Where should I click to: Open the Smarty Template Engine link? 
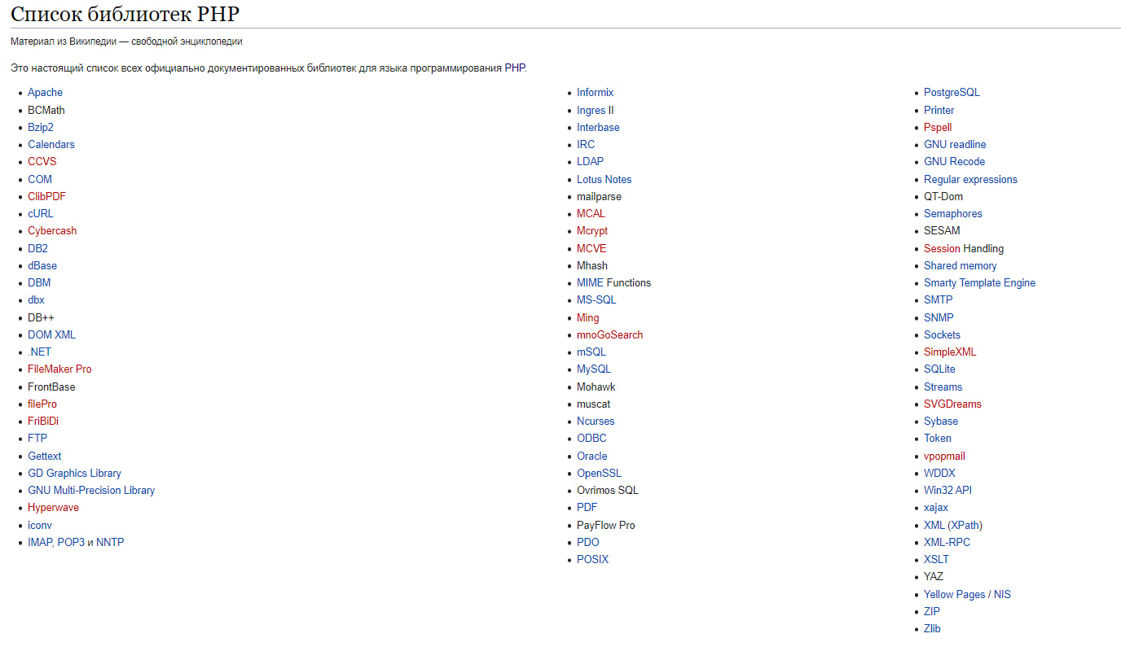(979, 283)
